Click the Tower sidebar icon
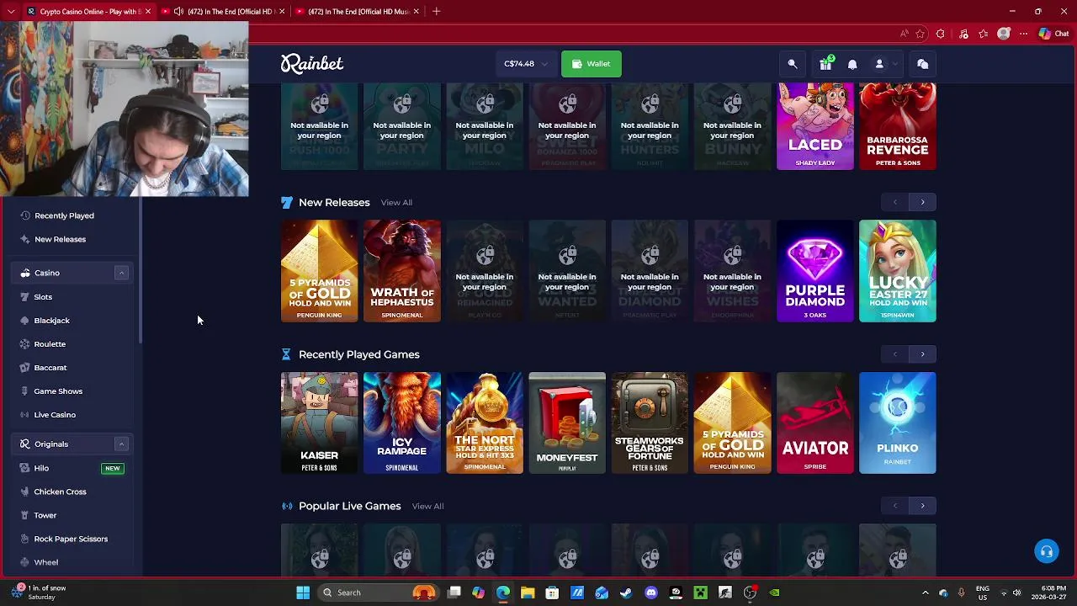Viewport: 1077px width, 606px height. click(25, 515)
